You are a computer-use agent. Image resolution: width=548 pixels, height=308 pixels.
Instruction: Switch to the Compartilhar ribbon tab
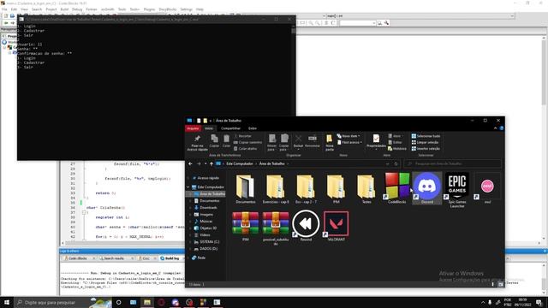point(230,128)
